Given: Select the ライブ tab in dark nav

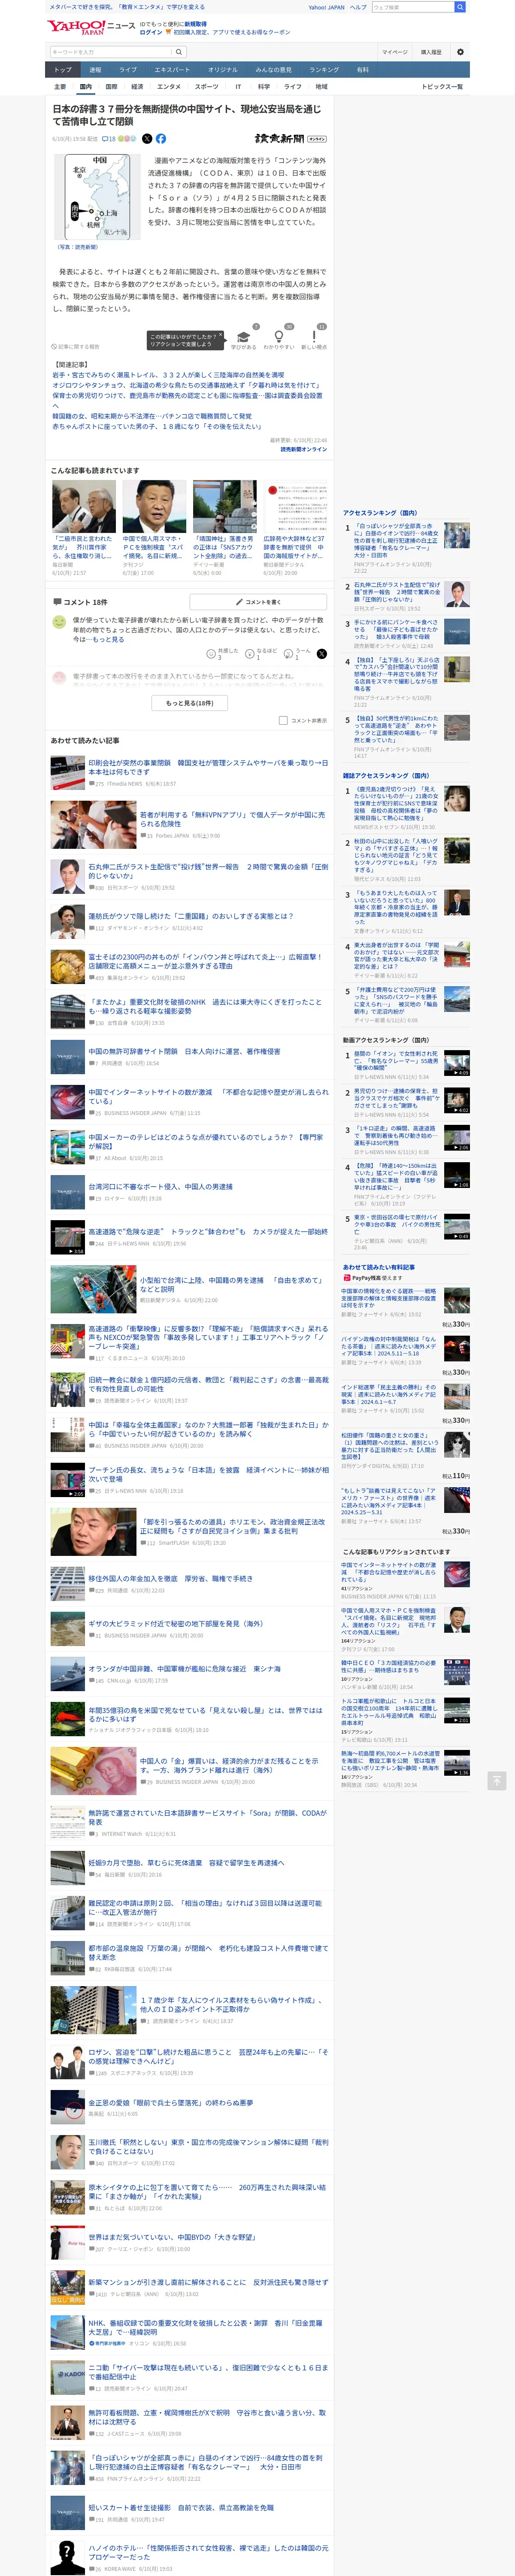Looking at the screenshot, I should 127,70.
